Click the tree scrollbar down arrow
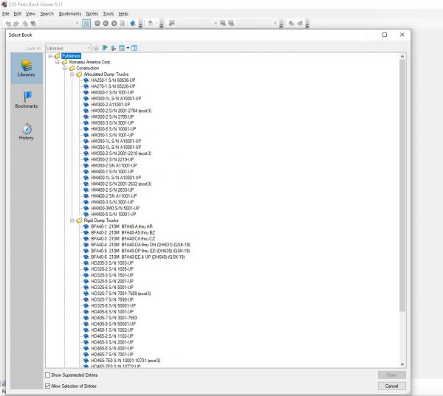 (402, 364)
